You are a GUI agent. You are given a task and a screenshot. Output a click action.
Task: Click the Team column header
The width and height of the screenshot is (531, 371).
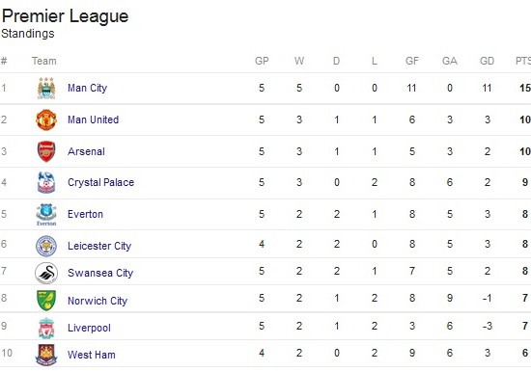(44, 61)
